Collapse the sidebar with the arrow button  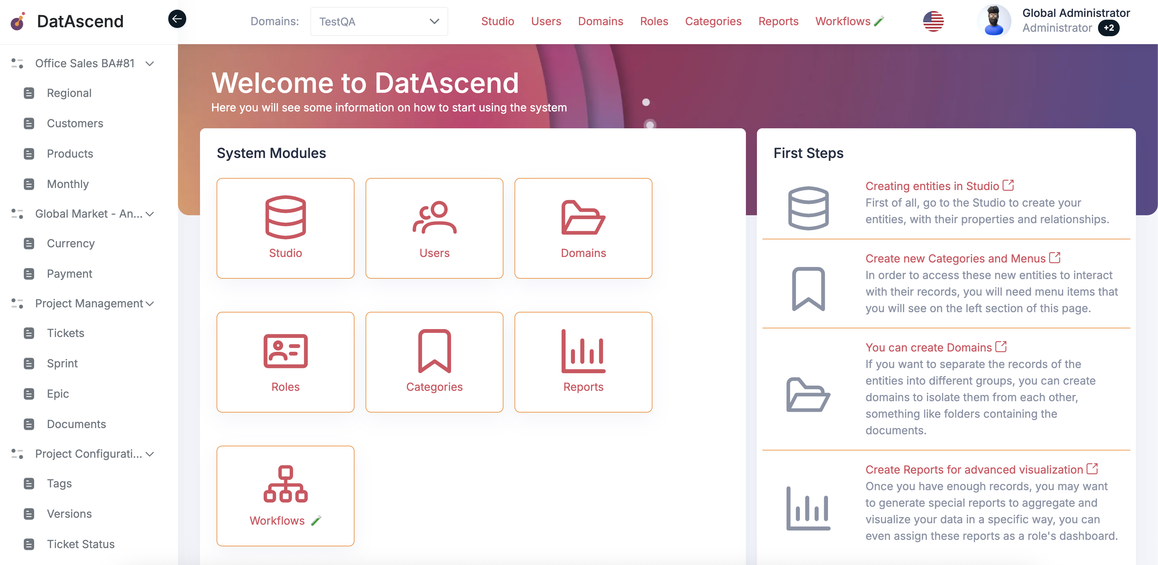tap(177, 19)
